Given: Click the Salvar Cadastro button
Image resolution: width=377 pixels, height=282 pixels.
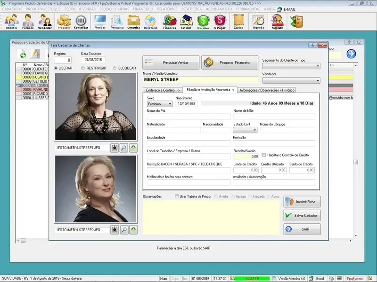Looking at the screenshot, I should [302, 216].
